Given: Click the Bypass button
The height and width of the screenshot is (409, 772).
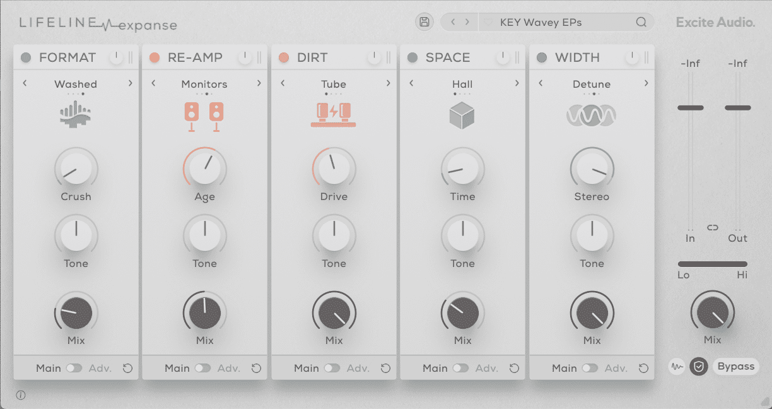Looking at the screenshot, I should pyautogui.click(x=736, y=366).
